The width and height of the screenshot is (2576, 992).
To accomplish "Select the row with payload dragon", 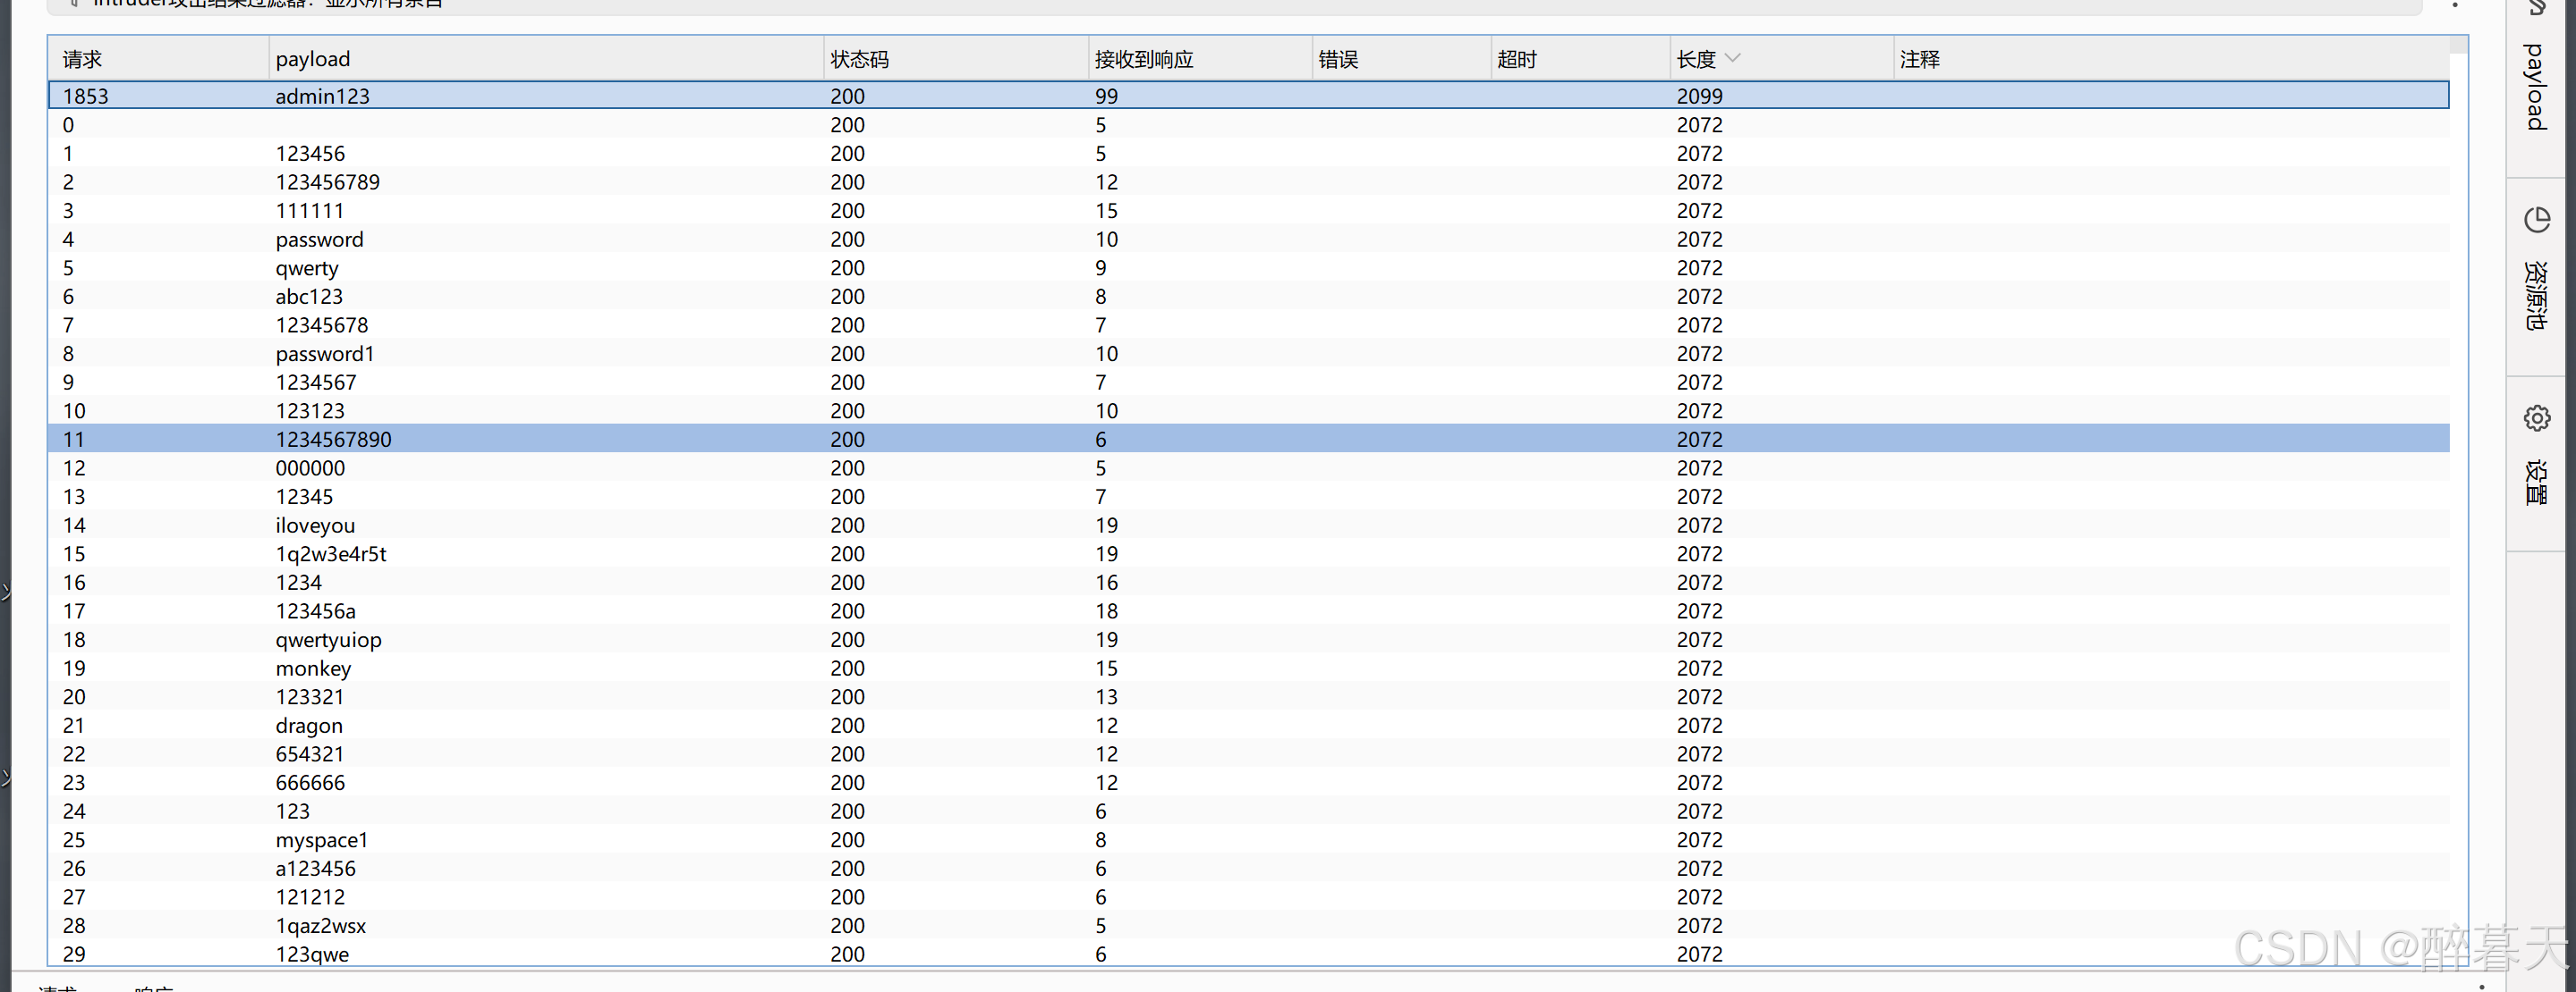I will (x=309, y=726).
